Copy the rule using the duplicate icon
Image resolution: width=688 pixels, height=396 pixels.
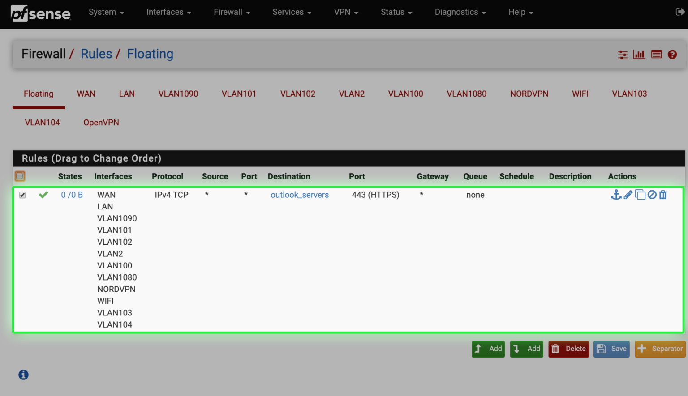641,195
